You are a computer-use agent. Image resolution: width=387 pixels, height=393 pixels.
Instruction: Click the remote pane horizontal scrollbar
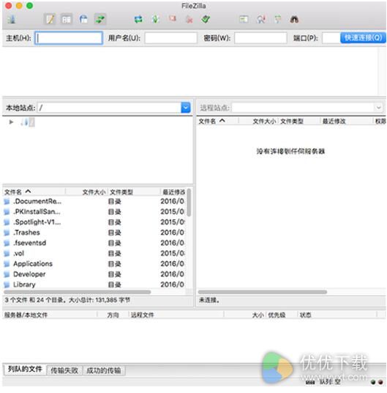tap(263, 293)
